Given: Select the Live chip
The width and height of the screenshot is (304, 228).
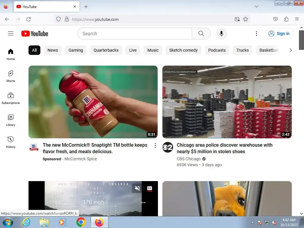Looking at the screenshot, I should [x=133, y=50].
